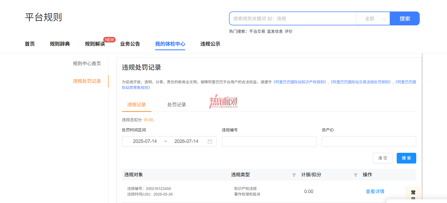Click the 违规类型 column filter icon

pyautogui.click(x=294, y=175)
